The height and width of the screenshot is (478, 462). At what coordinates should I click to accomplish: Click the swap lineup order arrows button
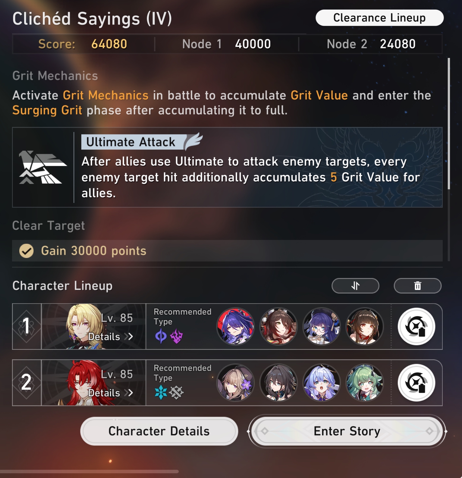tap(355, 286)
